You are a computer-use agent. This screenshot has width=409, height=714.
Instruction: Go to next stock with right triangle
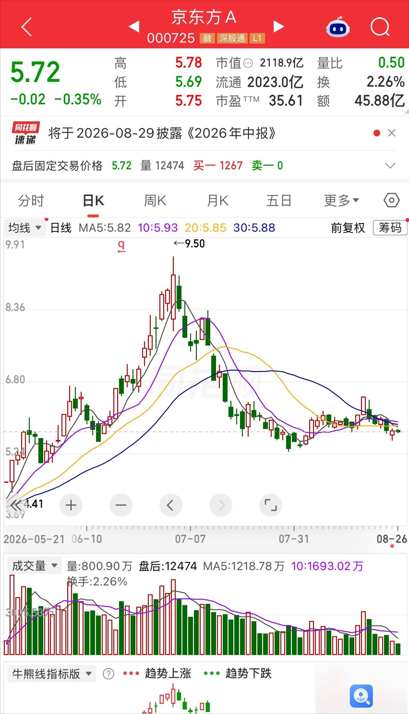[x=279, y=27]
